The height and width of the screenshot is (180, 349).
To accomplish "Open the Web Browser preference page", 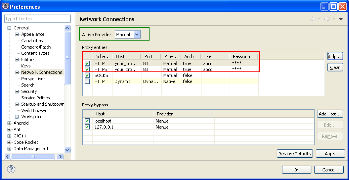I will tap(34, 110).
